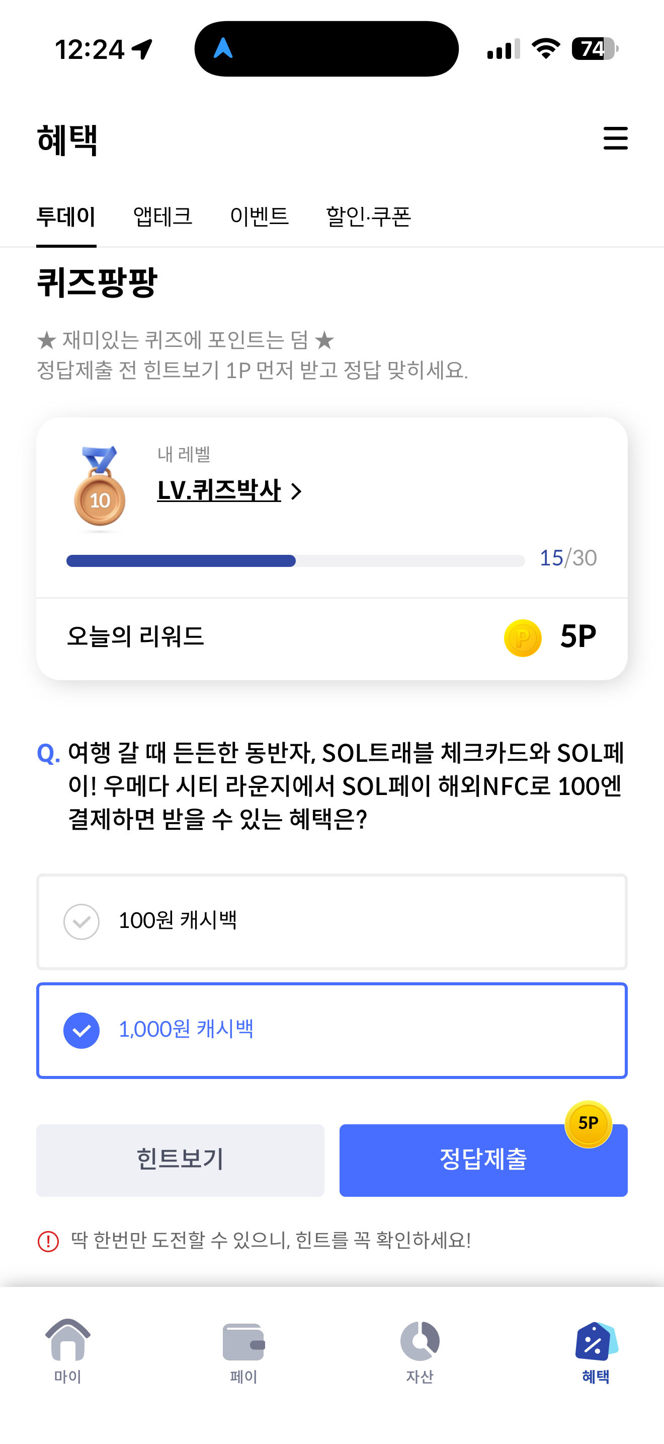The height and width of the screenshot is (1444, 664).
Task: Open the 페이 wallet icon
Action: (x=243, y=1341)
